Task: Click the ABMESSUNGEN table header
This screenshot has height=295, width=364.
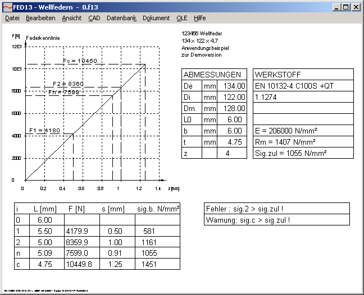Action: click(214, 75)
